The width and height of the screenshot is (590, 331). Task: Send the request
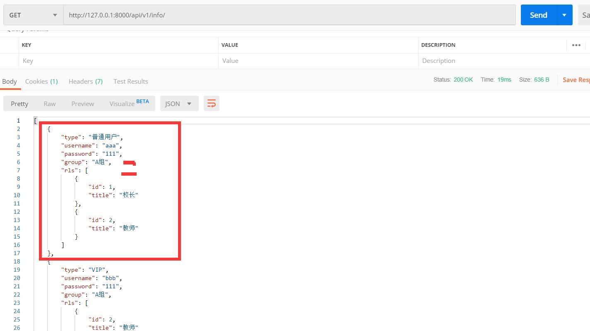click(x=538, y=15)
